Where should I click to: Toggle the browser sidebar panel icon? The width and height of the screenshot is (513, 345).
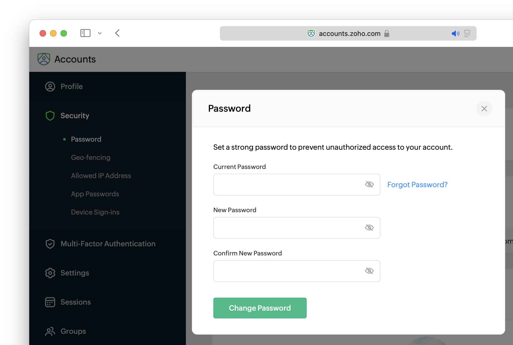pyautogui.click(x=85, y=33)
